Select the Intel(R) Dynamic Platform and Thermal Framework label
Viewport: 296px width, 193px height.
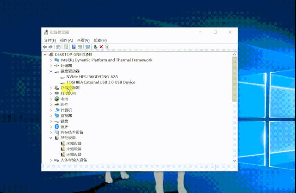point(106,60)
